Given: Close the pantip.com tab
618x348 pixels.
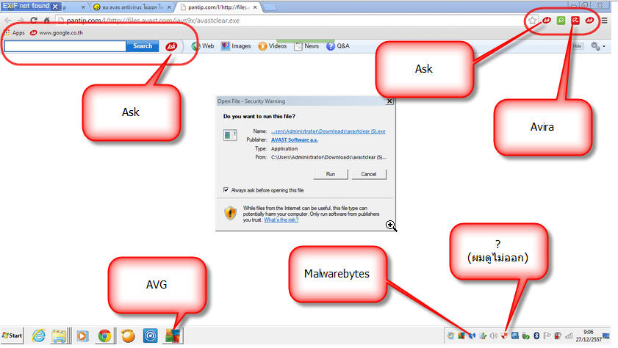Looking at the screenshot, I should coord(255,7).
